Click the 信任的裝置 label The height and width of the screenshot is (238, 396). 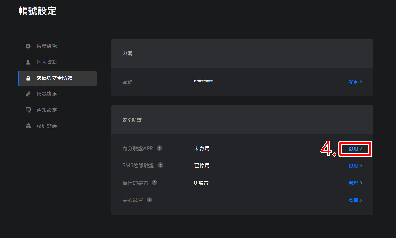click(135, 183)
